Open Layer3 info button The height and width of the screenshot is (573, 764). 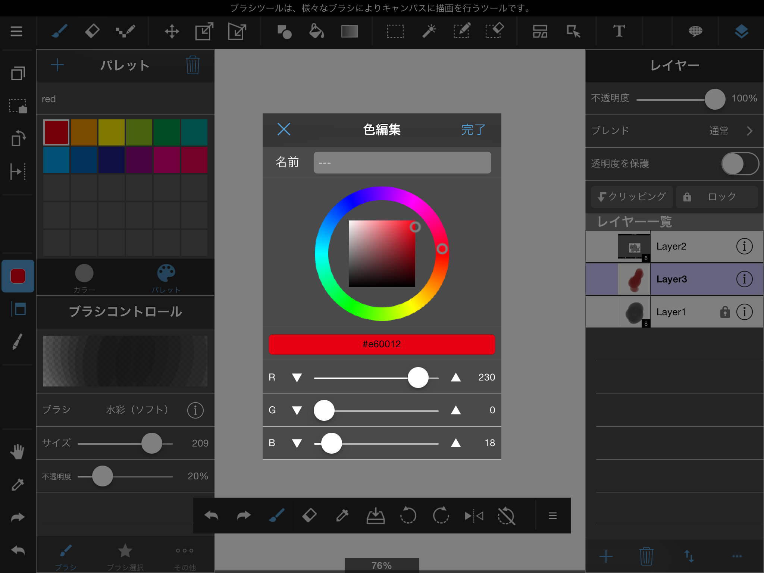744,279
